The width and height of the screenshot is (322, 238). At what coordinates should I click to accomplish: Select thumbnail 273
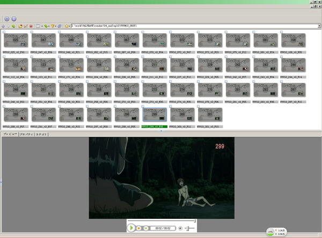pos(155,90)
